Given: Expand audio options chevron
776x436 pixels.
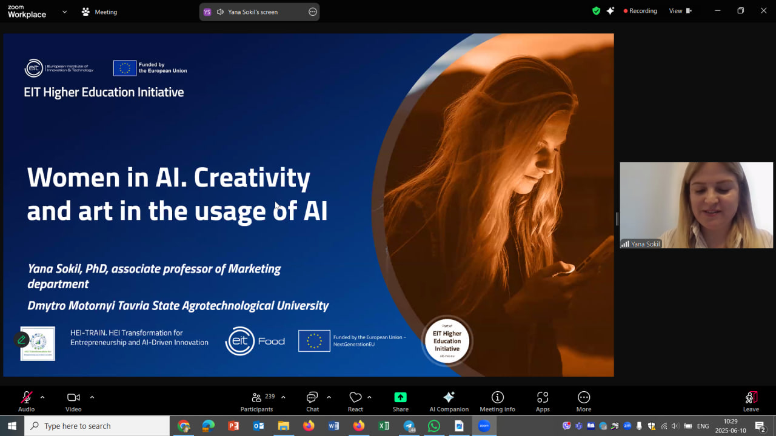Looking at the screenshot, I should point(42,397).
